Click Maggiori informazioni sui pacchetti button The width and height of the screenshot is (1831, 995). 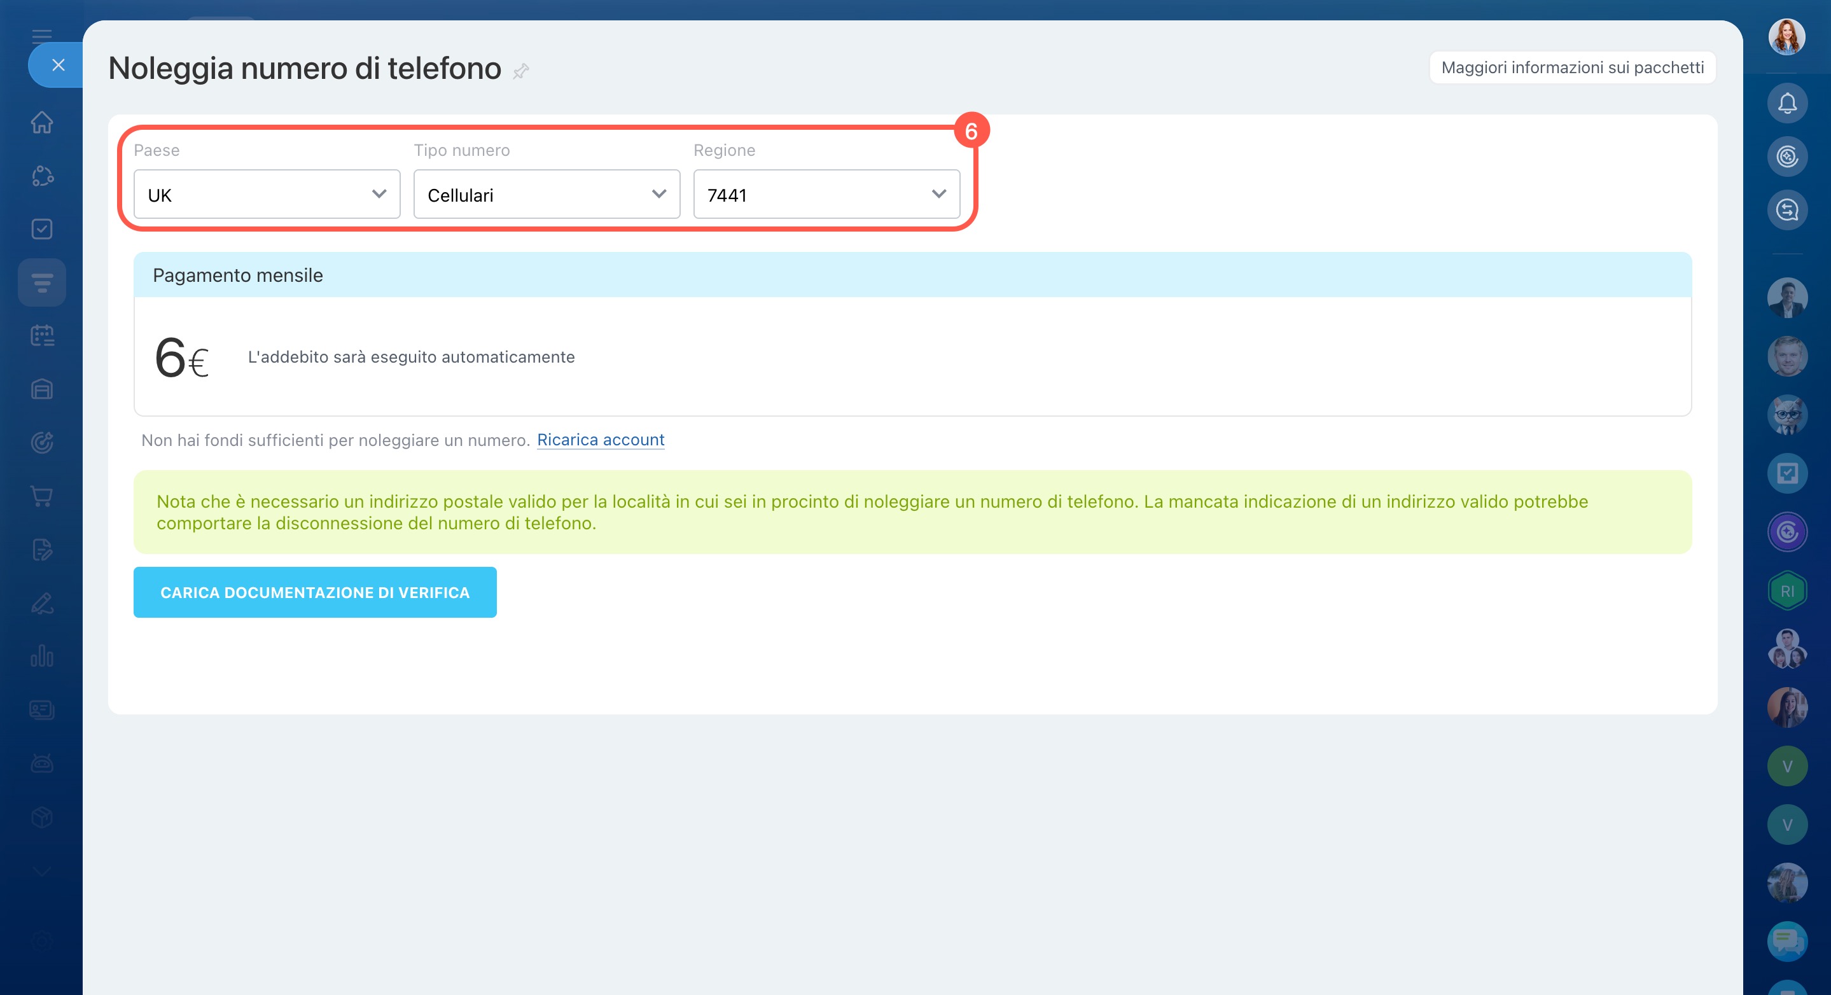(x=1571, y=67)
